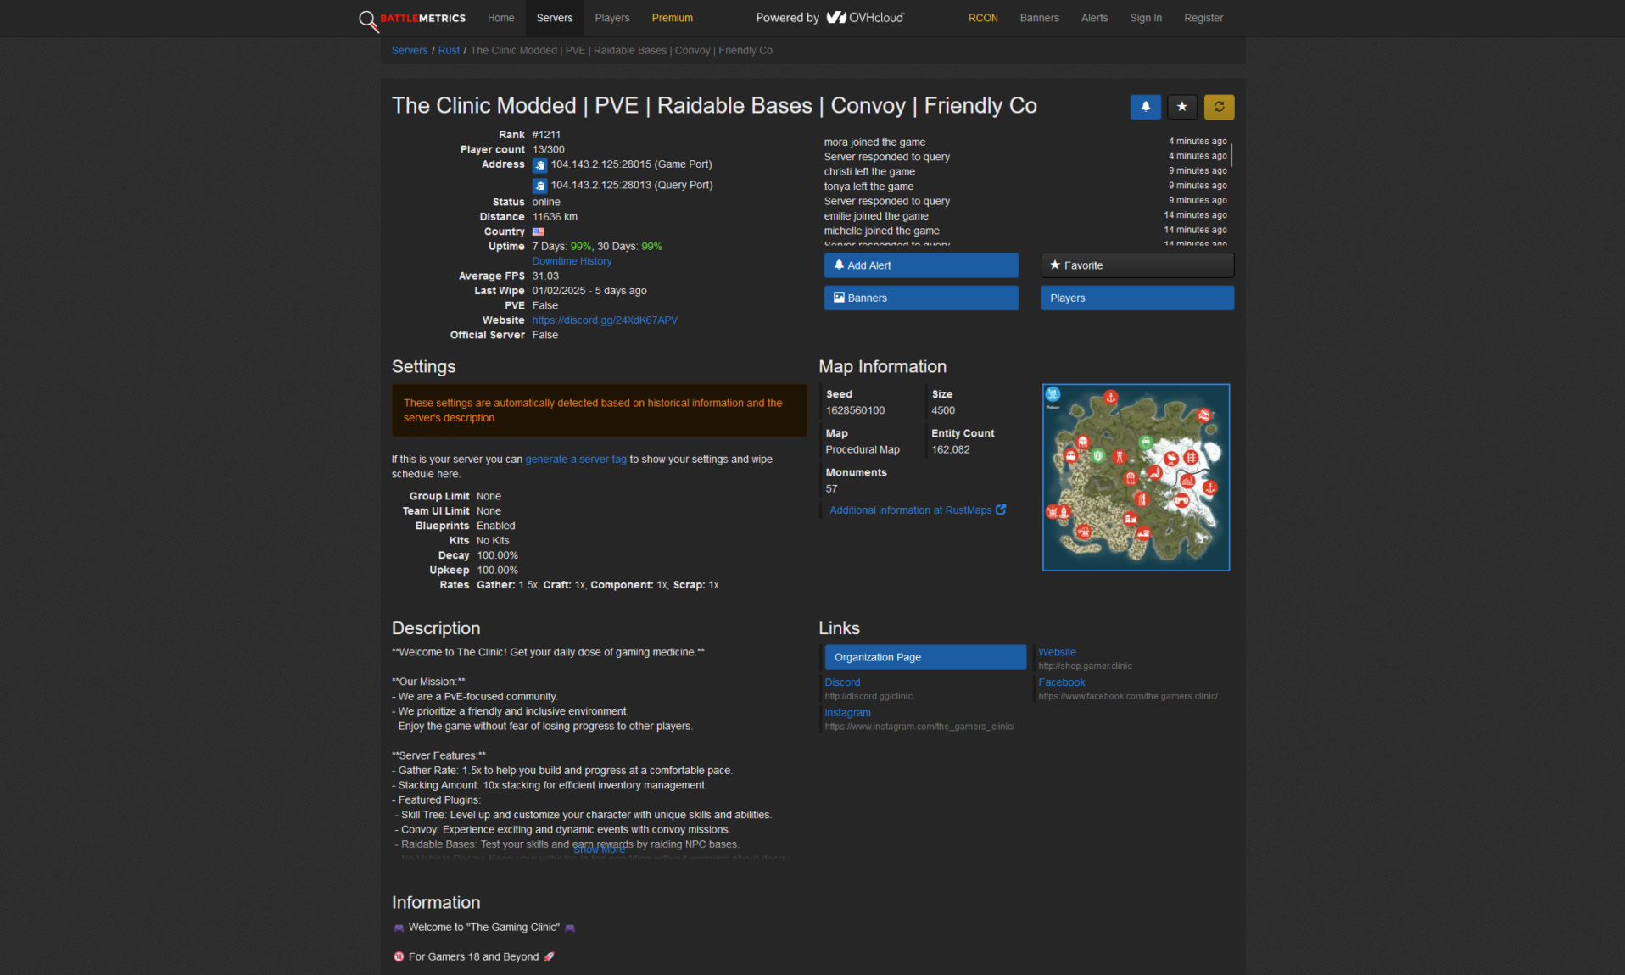Click external link icon beside RustMaps
The image size is (1625, 975).
pos(1001,510)
